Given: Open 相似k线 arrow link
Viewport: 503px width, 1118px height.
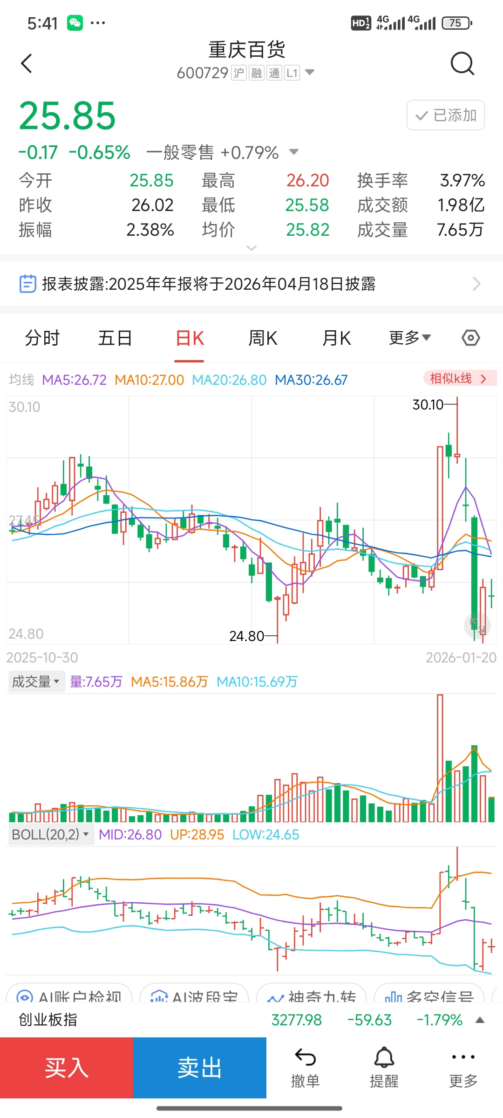Looking at the screenshot, I should 460,378.
